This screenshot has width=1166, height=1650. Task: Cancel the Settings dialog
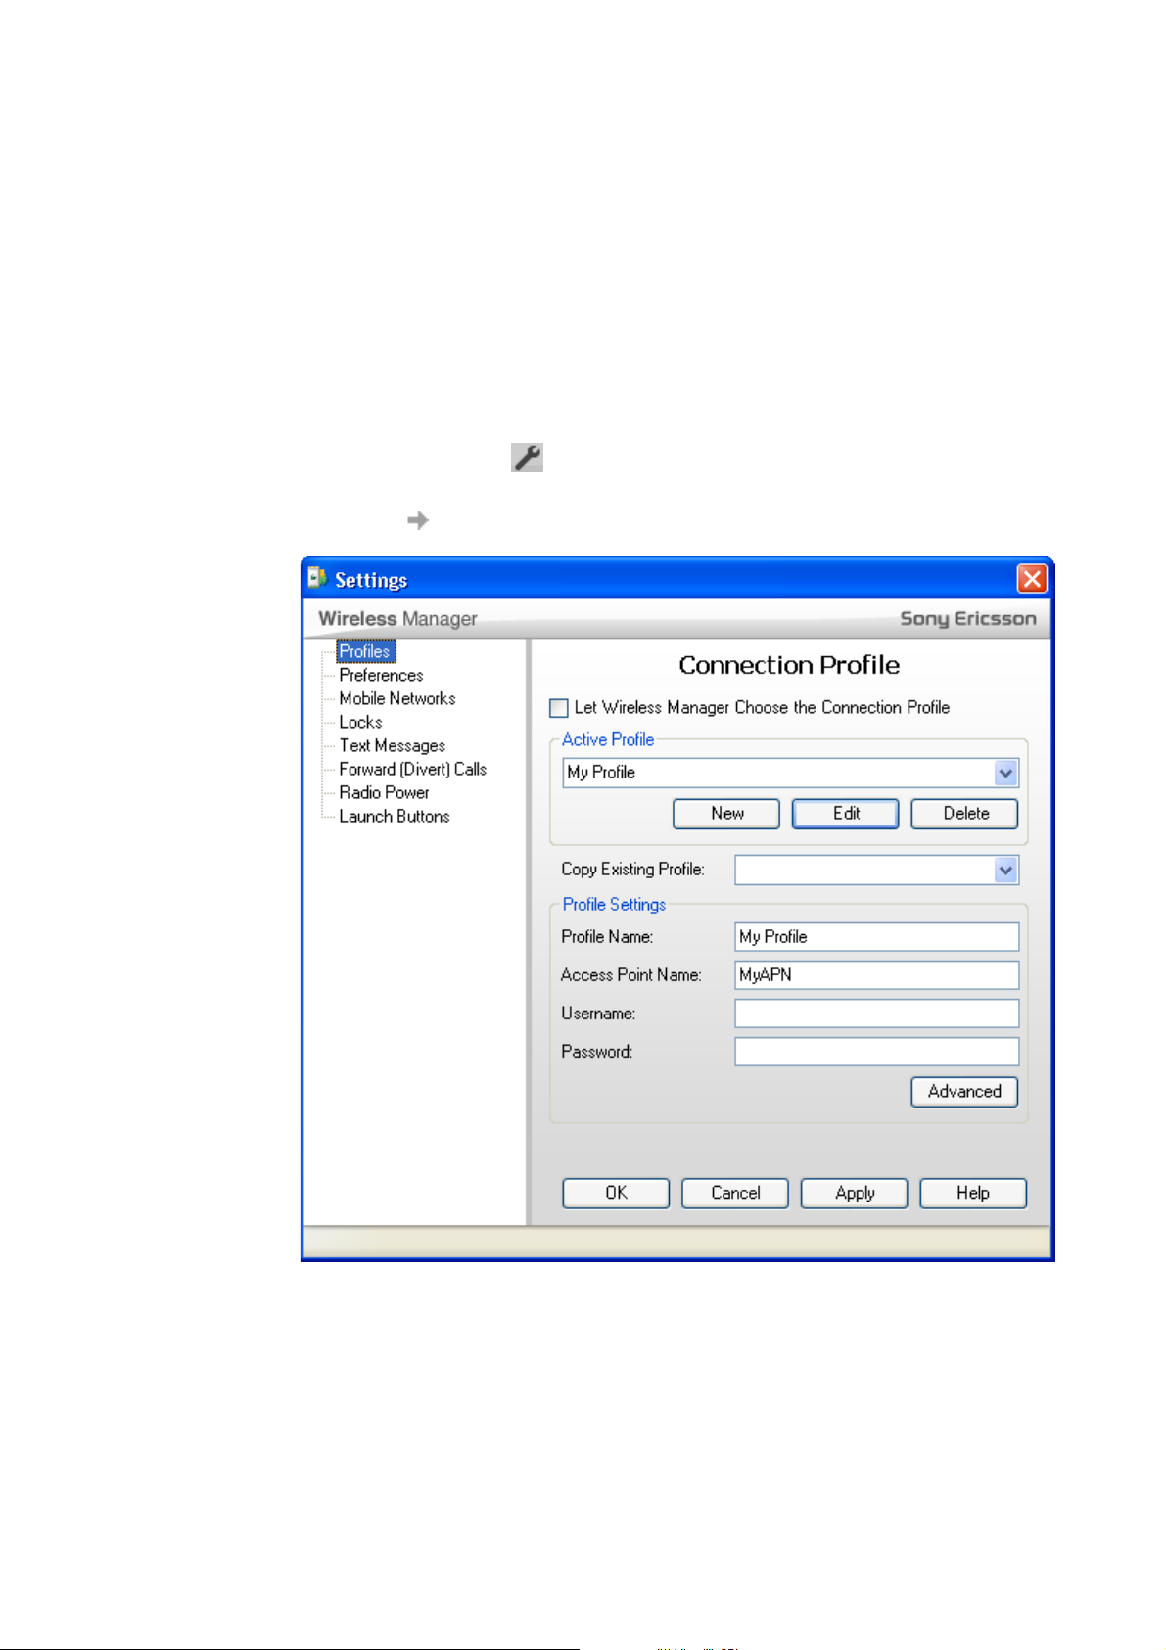735,1193
